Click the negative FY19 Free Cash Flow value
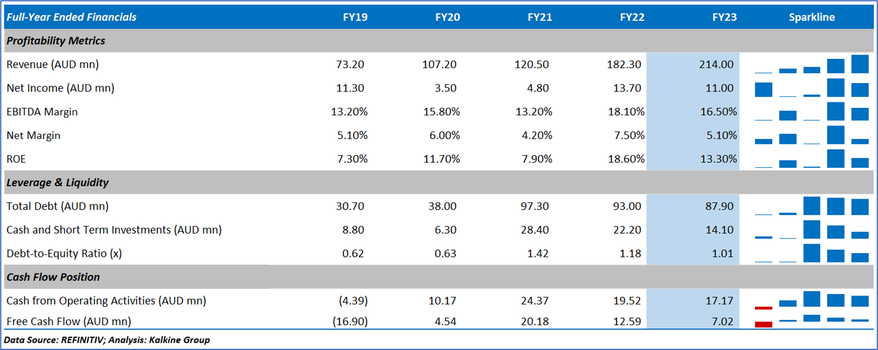 click(350, 321)
